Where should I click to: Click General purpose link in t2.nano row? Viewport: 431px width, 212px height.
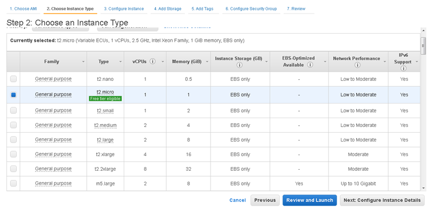(53, 79)
